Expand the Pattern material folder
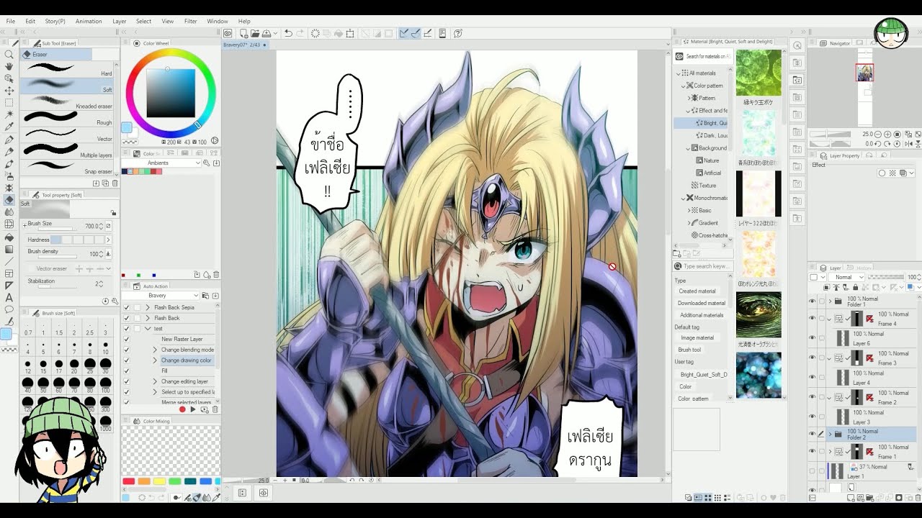This screenshot has height=518, width=922. coord(690,98)
